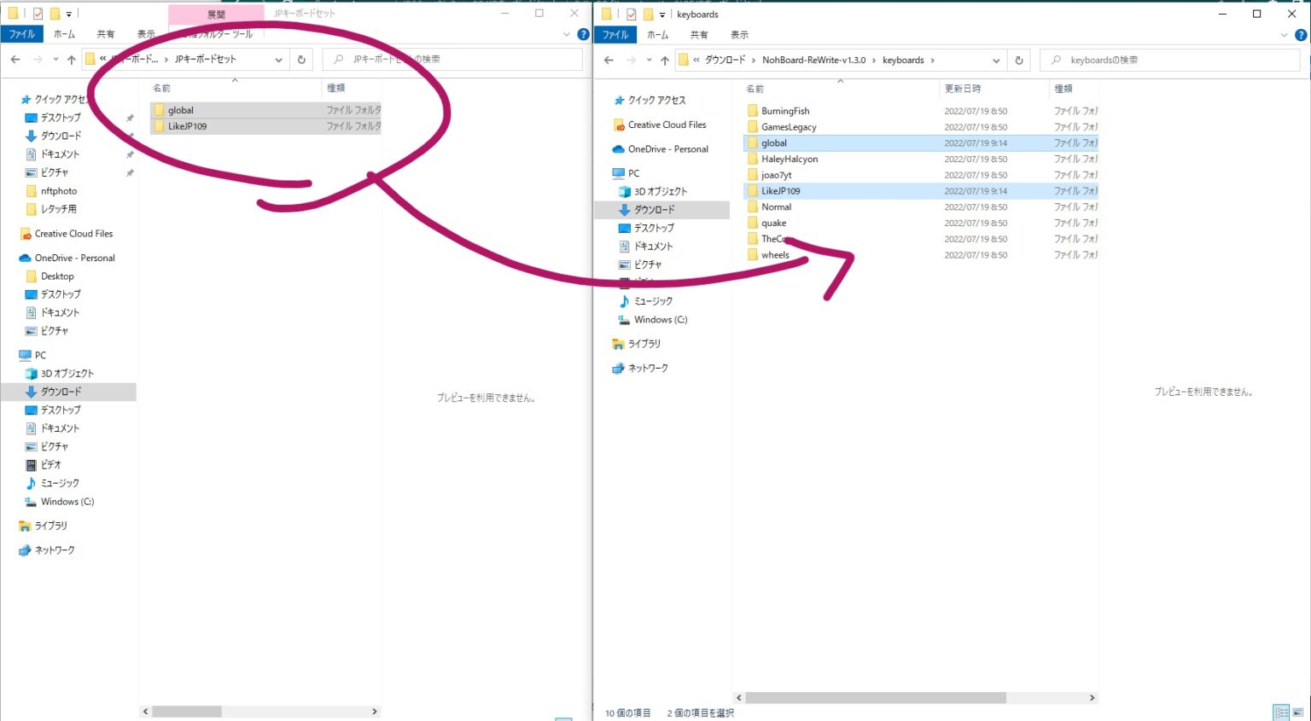The width and height of the screenshot is (1311, 721).
Task: Switch to the 表示 tab
Action: [739, 34]
